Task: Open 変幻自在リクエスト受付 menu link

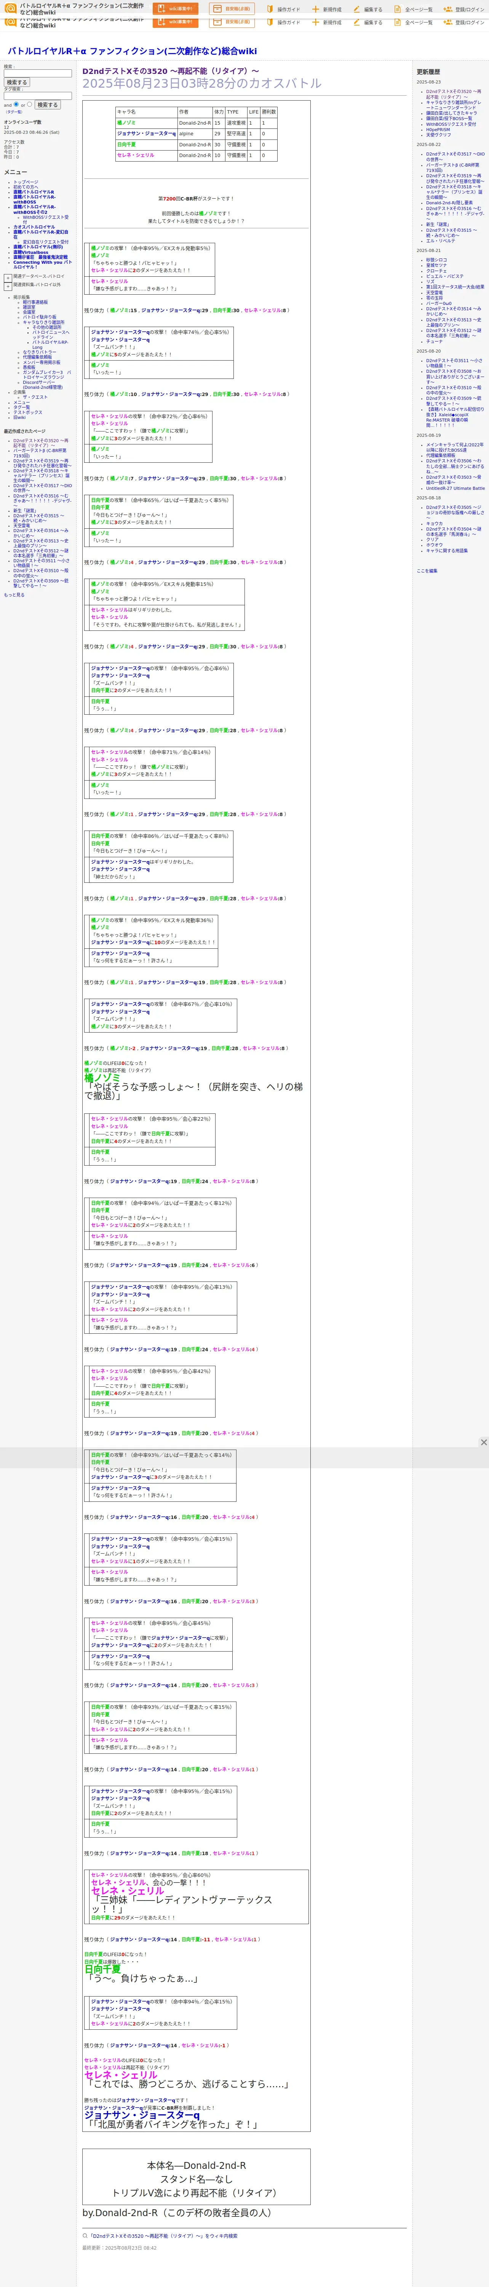Action: [x=45, y=242]
